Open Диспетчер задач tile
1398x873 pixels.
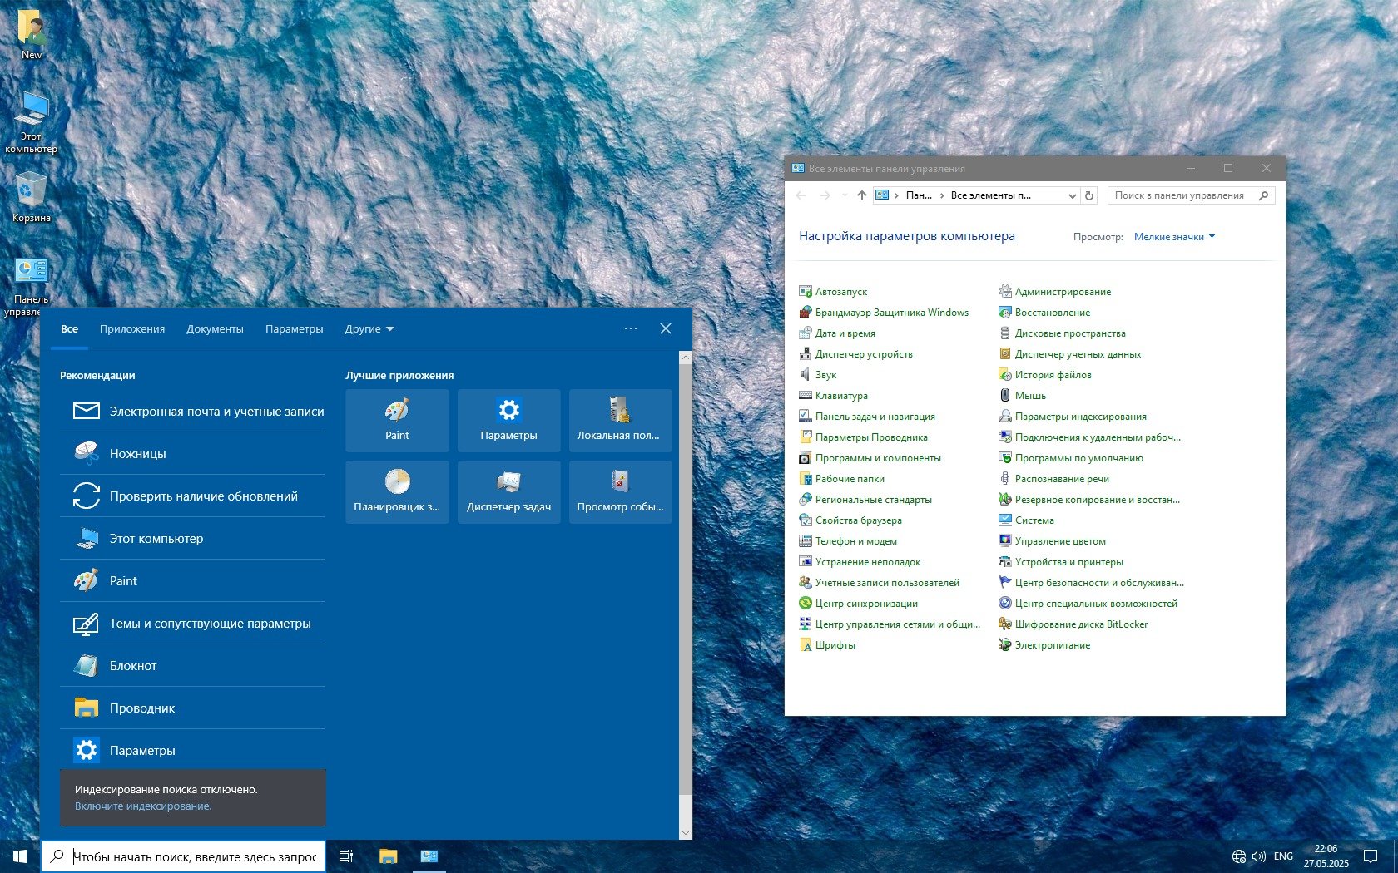[x=508, y=491]
